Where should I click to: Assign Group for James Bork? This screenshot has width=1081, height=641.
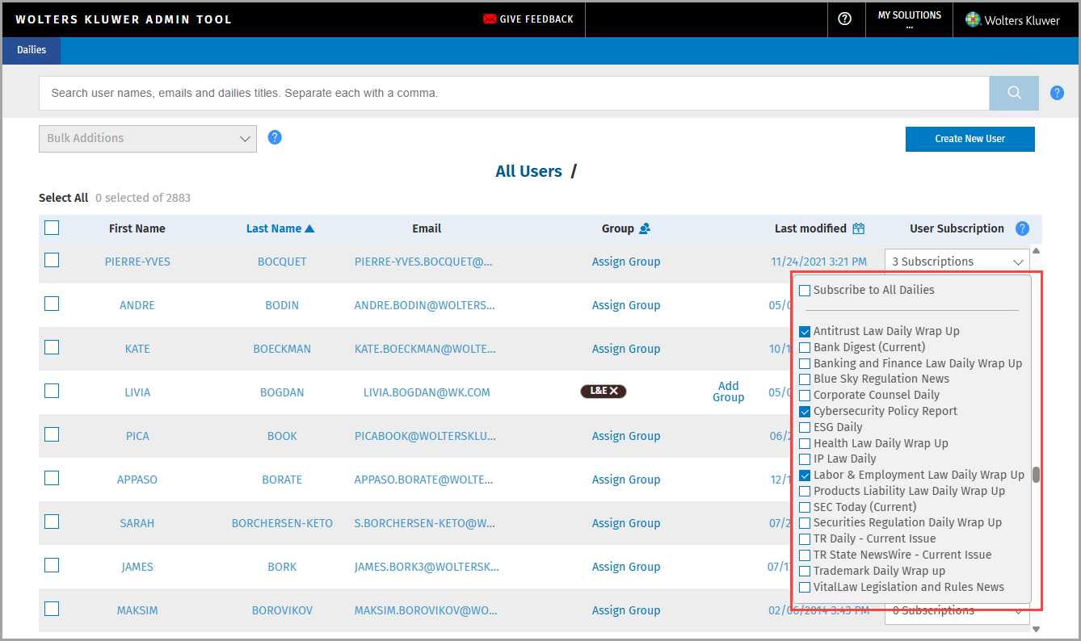(x=626, y=567)
